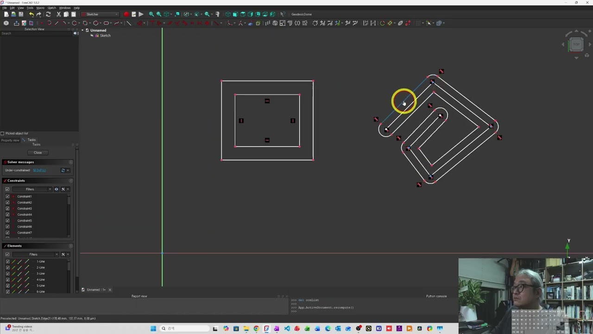Select the create rectangle tool
This screenshot has width=593, height=334.
pyautogui.click(x=85, y=23)
